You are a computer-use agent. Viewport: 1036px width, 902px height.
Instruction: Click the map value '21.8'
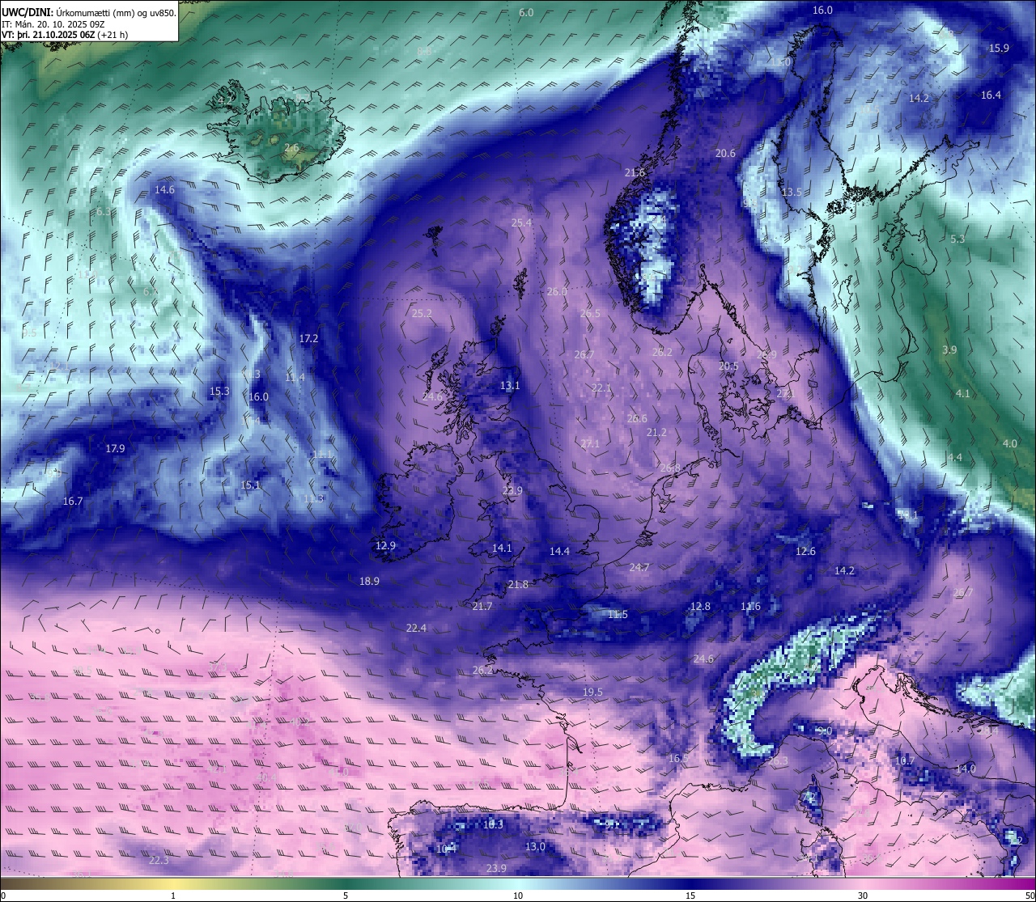point(518,585)
